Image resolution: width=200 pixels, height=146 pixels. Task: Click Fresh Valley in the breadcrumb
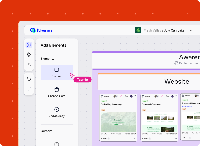[153, 30]
